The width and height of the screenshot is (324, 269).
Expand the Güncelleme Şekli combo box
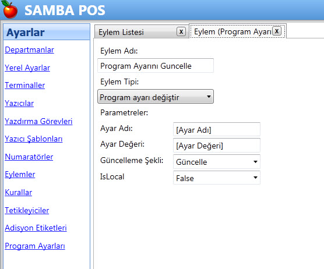(217, 162)
